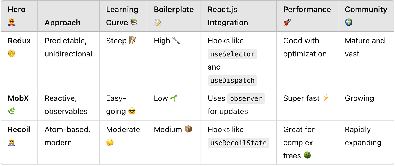Select the useRecoilState code snippet
This screenshot has height=166, width=395.
238,143
